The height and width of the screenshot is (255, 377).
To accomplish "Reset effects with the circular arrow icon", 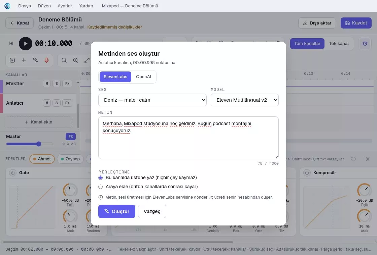I will 353,159.
